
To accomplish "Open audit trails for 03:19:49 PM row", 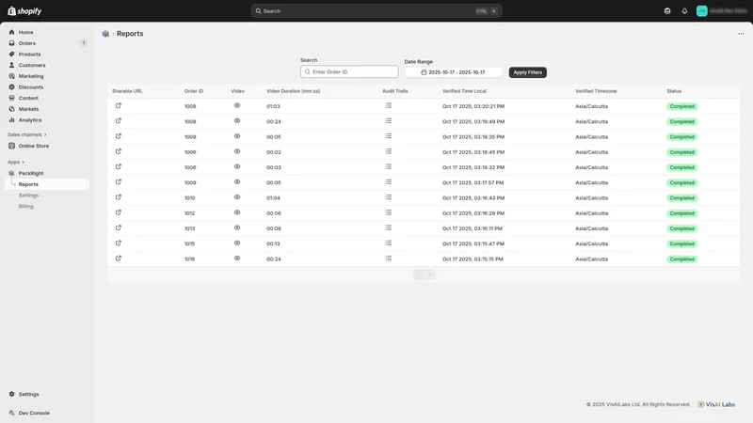I will [389, 121].
